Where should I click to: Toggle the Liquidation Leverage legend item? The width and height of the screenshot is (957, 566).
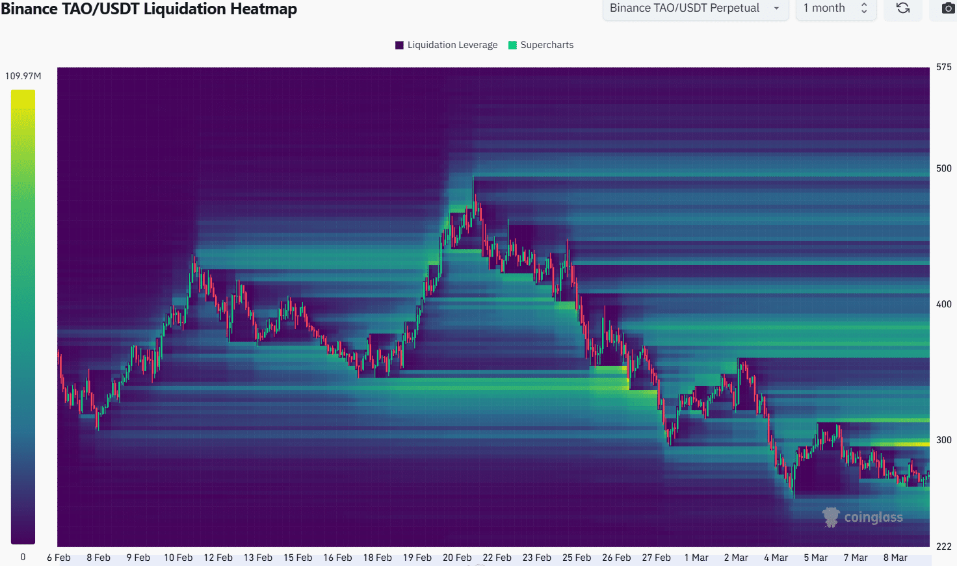pyautogui.click(x=446, y=45)
